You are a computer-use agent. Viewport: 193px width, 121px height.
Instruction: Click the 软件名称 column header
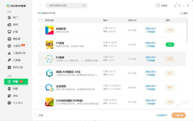pos(49,20)
